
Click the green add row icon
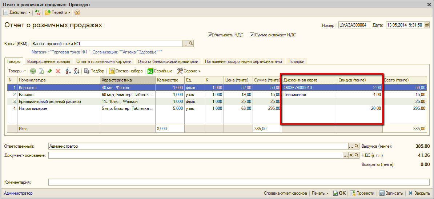pos(33,71)
